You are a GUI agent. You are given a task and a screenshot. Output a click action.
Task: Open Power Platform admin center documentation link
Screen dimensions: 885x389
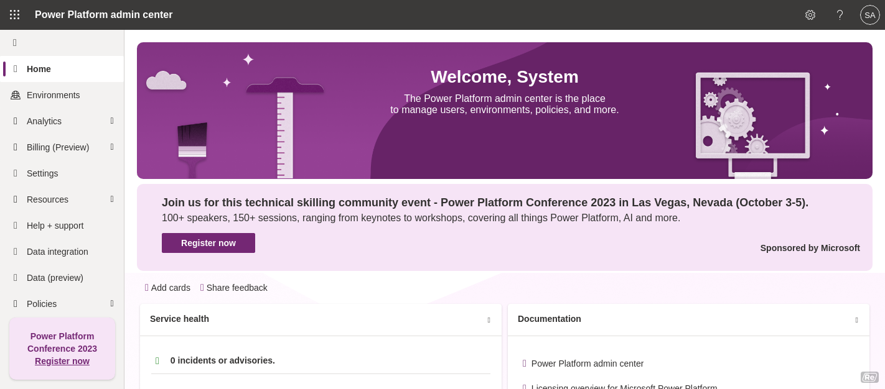point(587,364)
